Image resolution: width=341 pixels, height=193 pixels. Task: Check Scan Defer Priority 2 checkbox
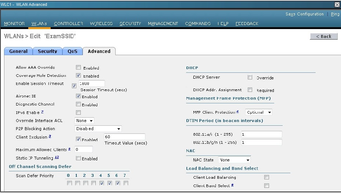tap(86, 183)
